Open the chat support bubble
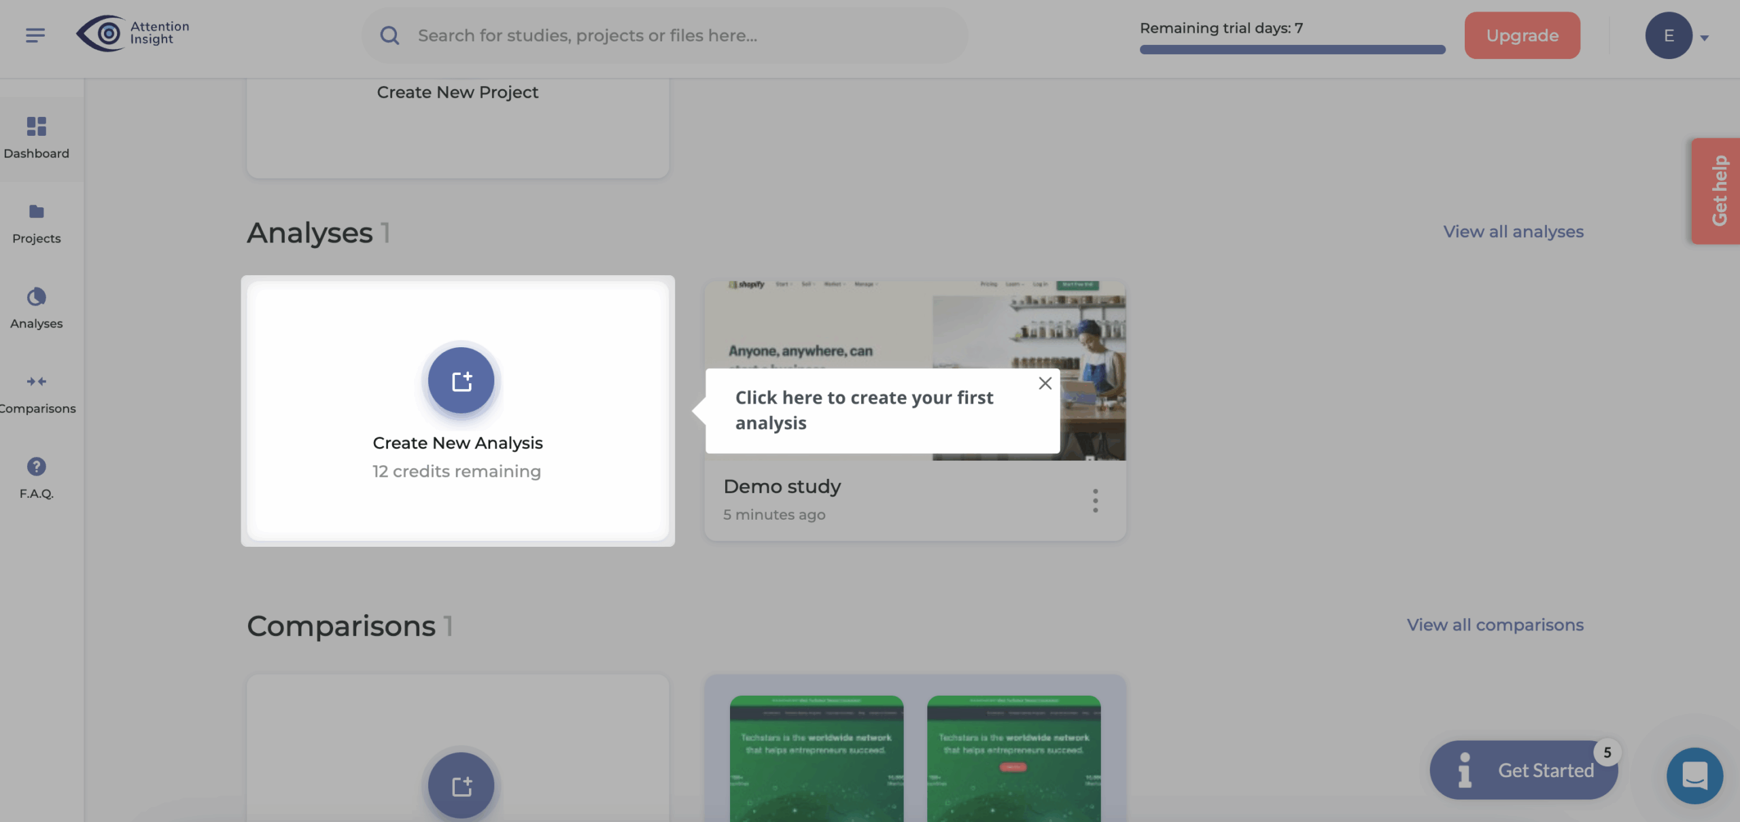Screen dimensions: 1740x822 (1694, 775)
